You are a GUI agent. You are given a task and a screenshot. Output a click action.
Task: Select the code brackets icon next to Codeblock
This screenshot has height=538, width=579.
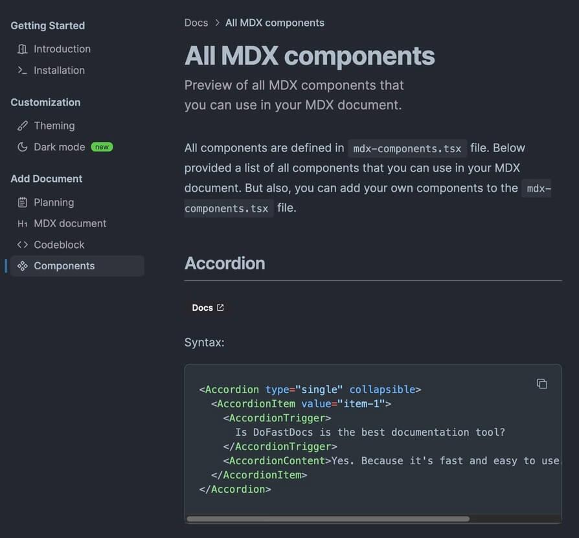[23, 245]
